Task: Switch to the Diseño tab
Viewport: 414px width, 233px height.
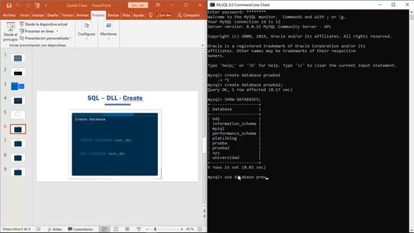Action: tap(53, 16)
